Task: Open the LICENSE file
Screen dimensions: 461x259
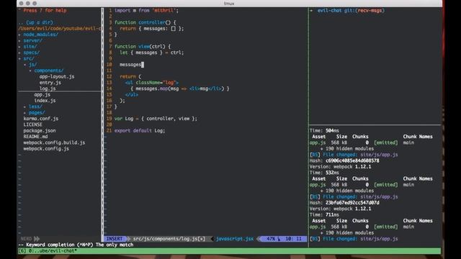Action: [32, 124]
